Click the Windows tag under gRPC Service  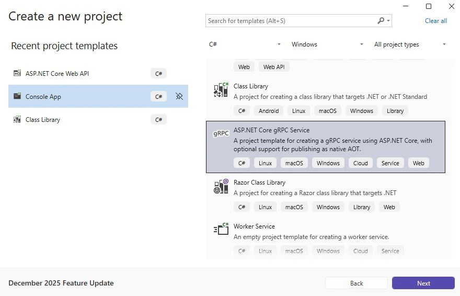point(328,163)
